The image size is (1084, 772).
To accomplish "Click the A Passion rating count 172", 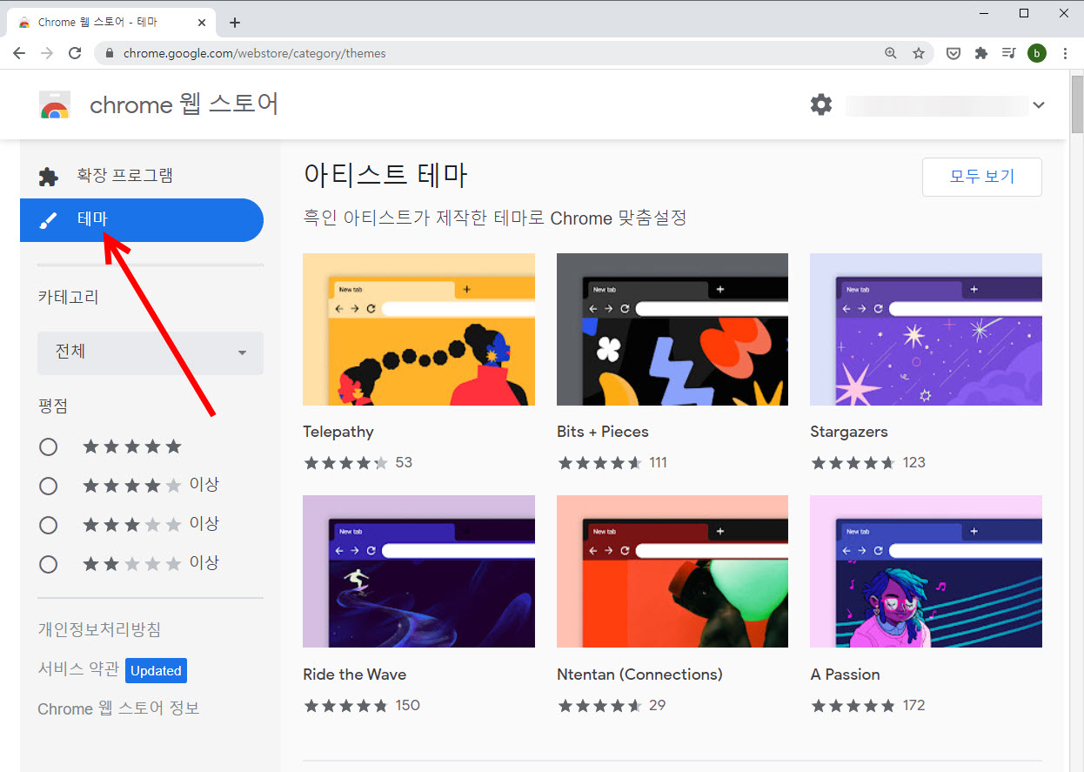I will (914, 705).
